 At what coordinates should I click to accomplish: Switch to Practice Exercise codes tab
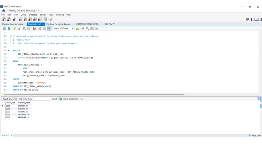click(x=12, y=24)
